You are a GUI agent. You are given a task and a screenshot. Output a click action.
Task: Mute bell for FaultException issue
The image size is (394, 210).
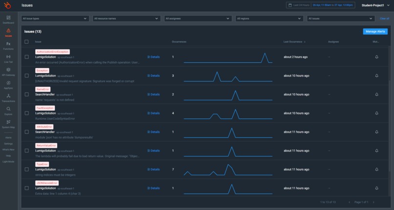pos(377,113)
